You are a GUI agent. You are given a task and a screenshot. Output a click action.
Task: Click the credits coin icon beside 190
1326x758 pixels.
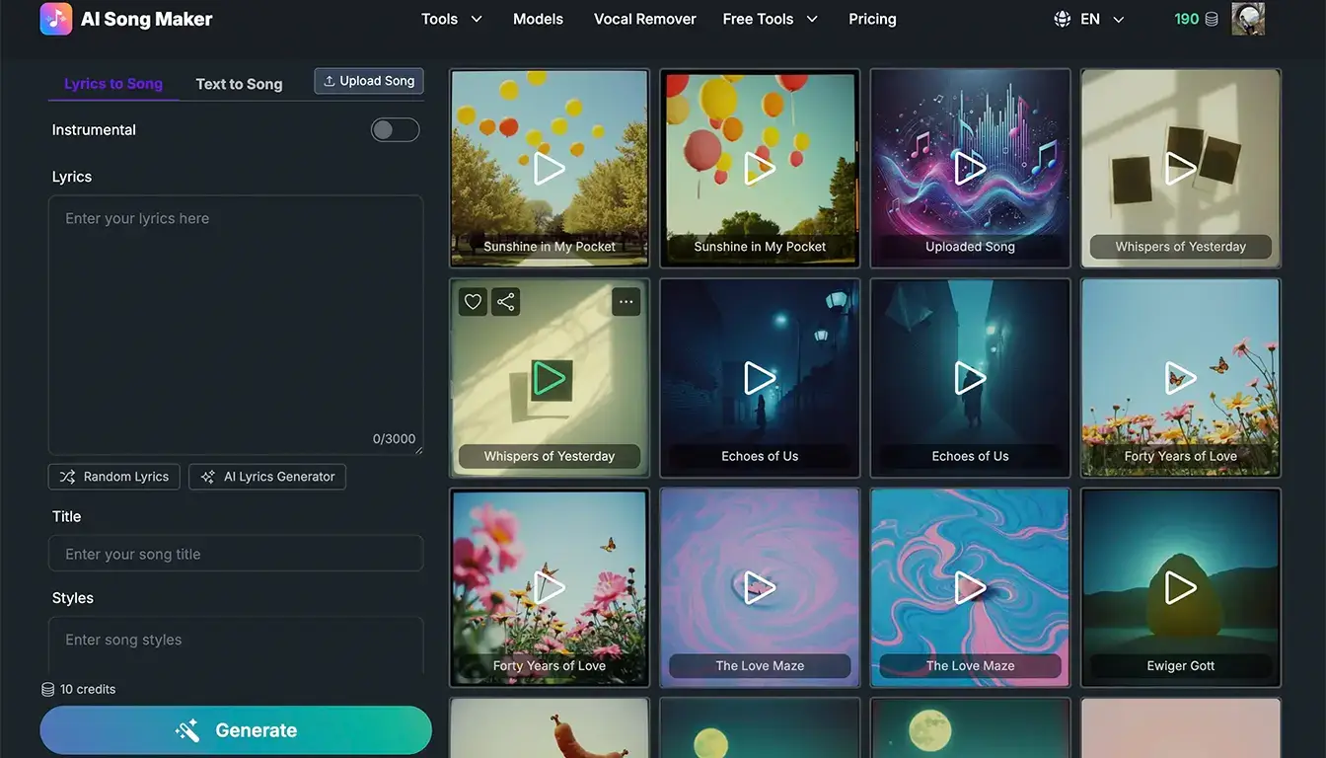point(1213,18)
